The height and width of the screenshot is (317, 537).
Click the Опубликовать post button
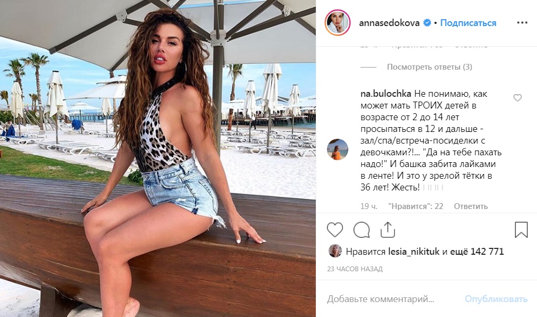click(x=496, y=299)
